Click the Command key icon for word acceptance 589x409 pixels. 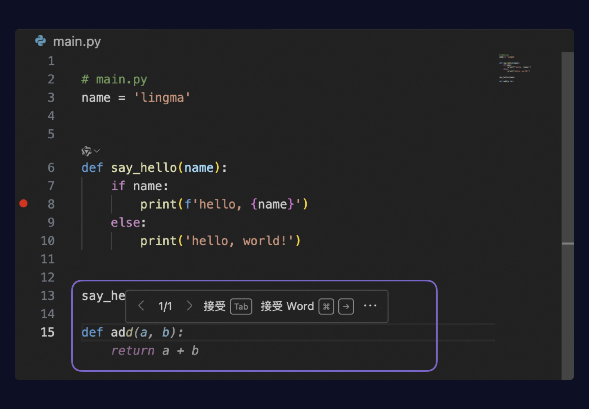(326, 306)
